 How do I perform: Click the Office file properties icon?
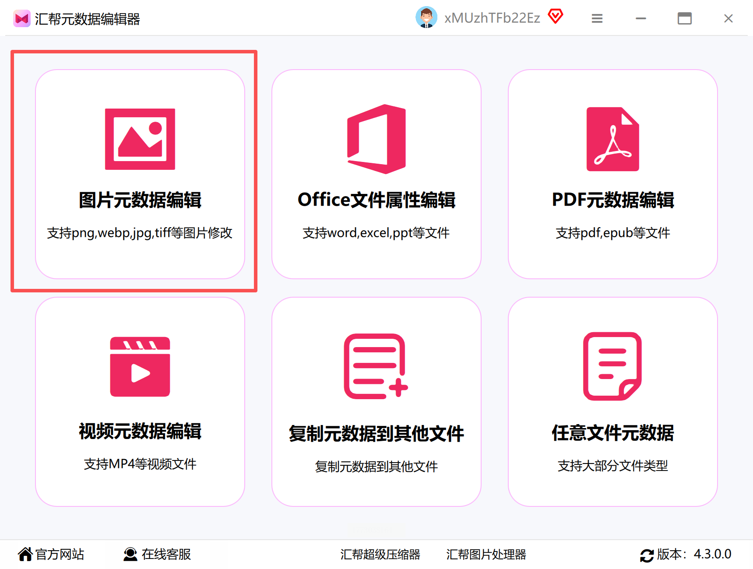(x=376, y=139)
